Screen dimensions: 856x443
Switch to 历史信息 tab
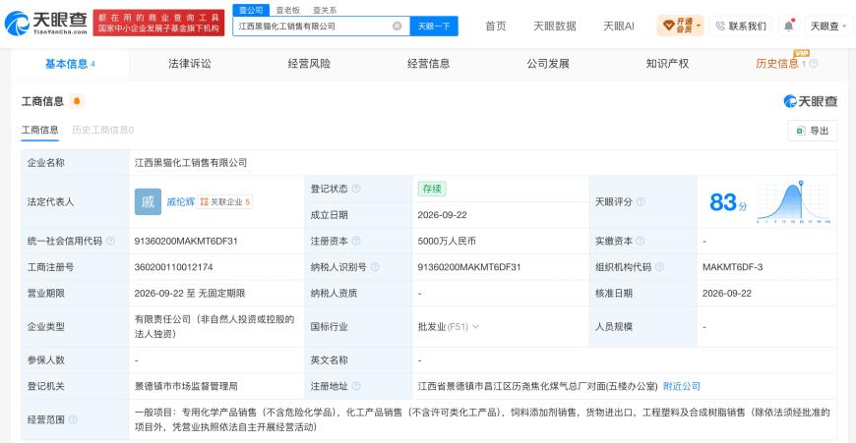point(777,64)
